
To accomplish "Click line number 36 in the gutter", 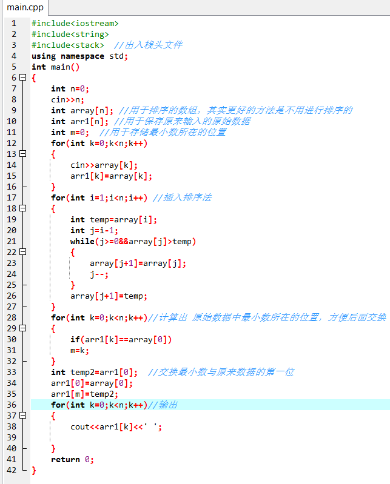I will pos(12,405).
